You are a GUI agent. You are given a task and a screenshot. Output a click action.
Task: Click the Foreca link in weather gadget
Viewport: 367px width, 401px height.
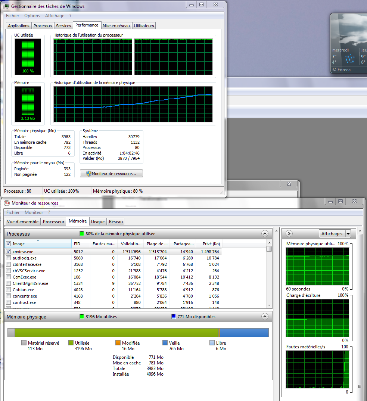(x=341, y=70)
